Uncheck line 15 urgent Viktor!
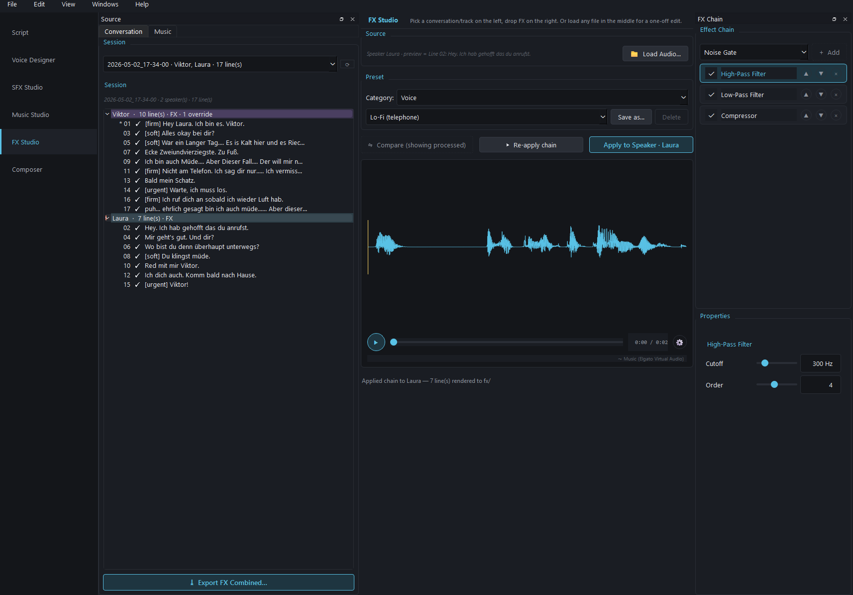 (x=138, y=285)
